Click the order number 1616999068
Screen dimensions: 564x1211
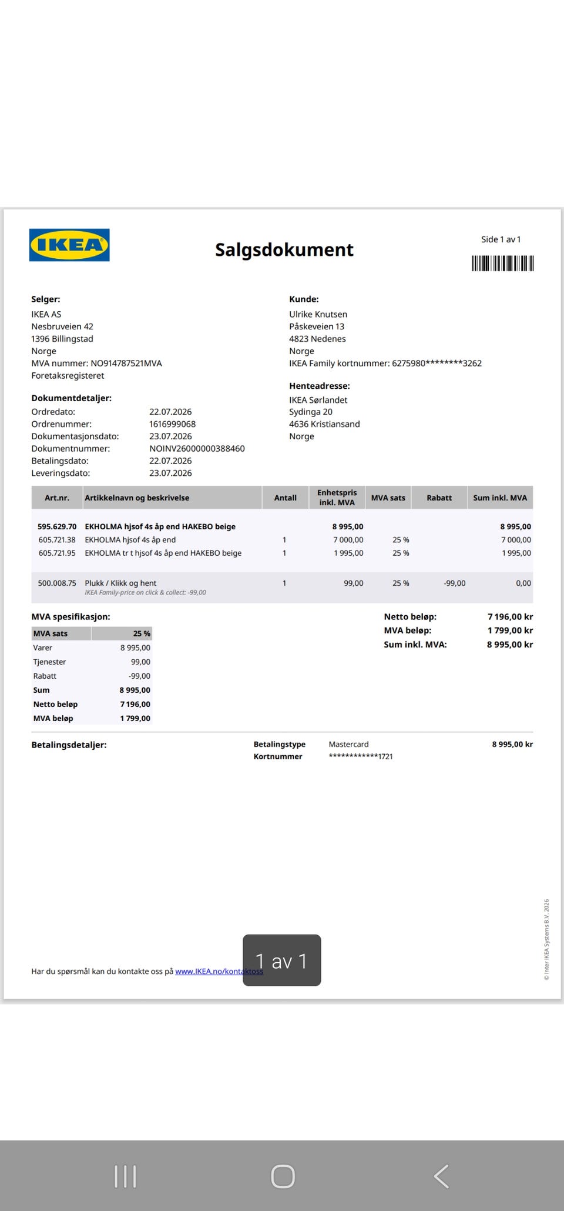pos(172,424)
